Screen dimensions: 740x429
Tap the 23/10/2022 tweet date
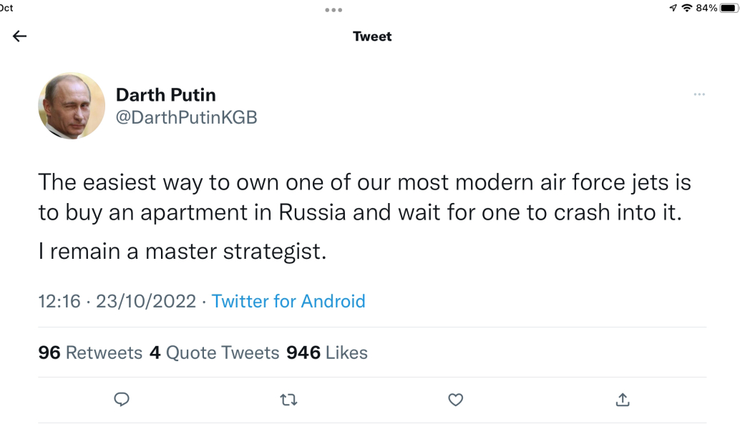tap(146, 301)
